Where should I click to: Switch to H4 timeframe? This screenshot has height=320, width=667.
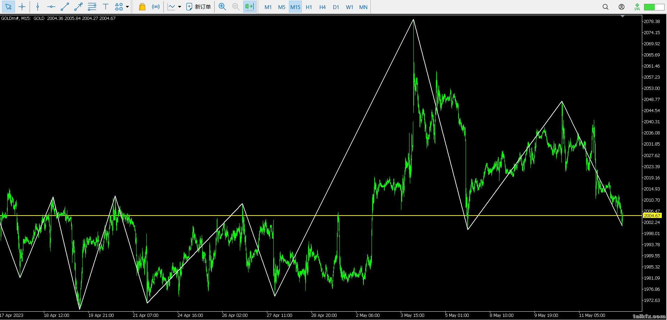(x=322, y=7)
